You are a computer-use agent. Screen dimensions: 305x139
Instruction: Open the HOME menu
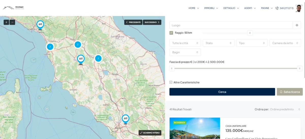[x=194, y=8]
